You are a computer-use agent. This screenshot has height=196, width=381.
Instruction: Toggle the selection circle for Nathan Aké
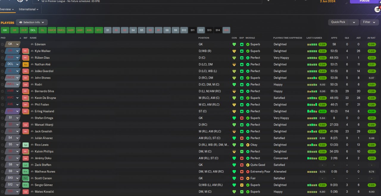2,64
